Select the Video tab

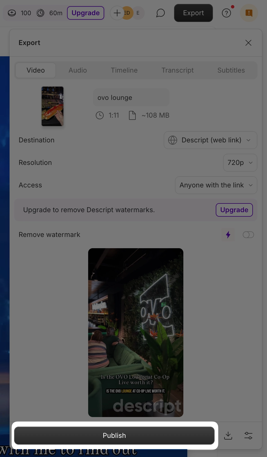coord(36,70)
